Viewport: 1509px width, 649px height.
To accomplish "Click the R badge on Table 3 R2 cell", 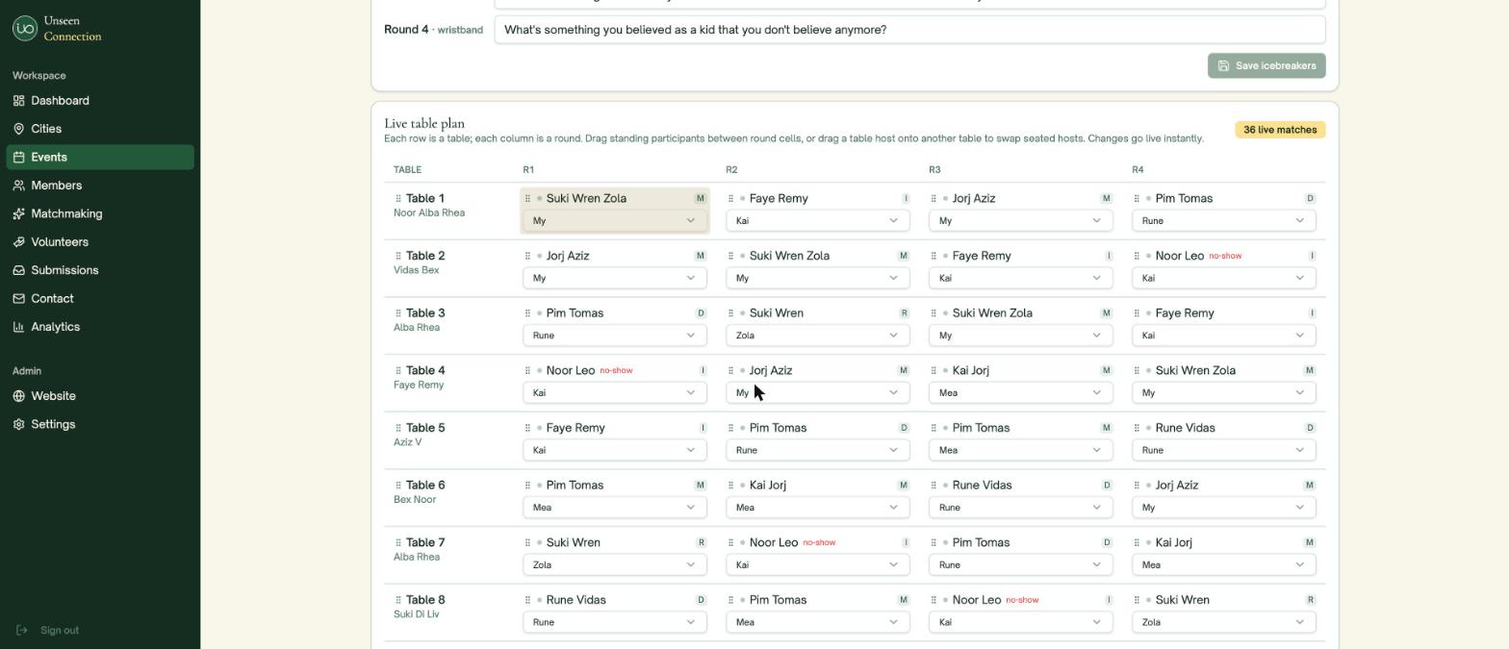I will (904, 313).
